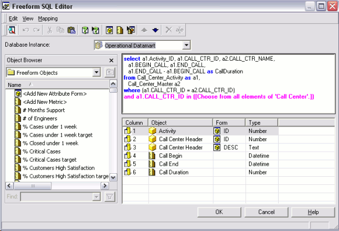The height and width of the screenshot is (231, 339).
Task: Click inside the SQL statement editor
Action: 229,83
